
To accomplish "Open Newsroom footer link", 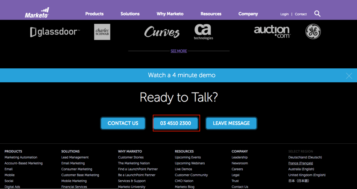I will coord(240,163).
